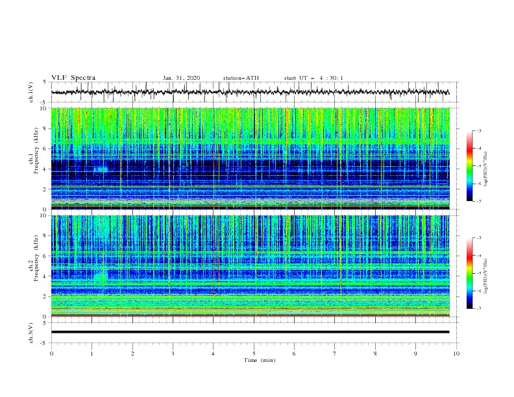Click the "Time (min)" axis label
This screenshot has height=397, width=514.
click(x=260, y=360)
